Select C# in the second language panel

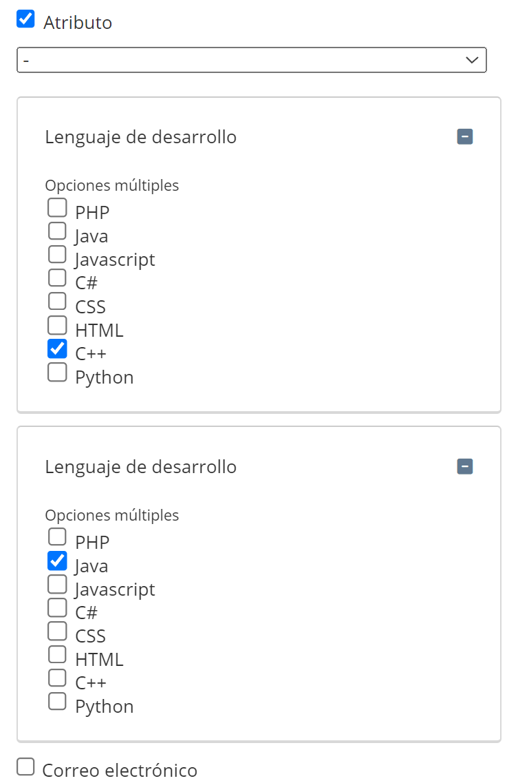pyautogui.click(x=57, y=608)
